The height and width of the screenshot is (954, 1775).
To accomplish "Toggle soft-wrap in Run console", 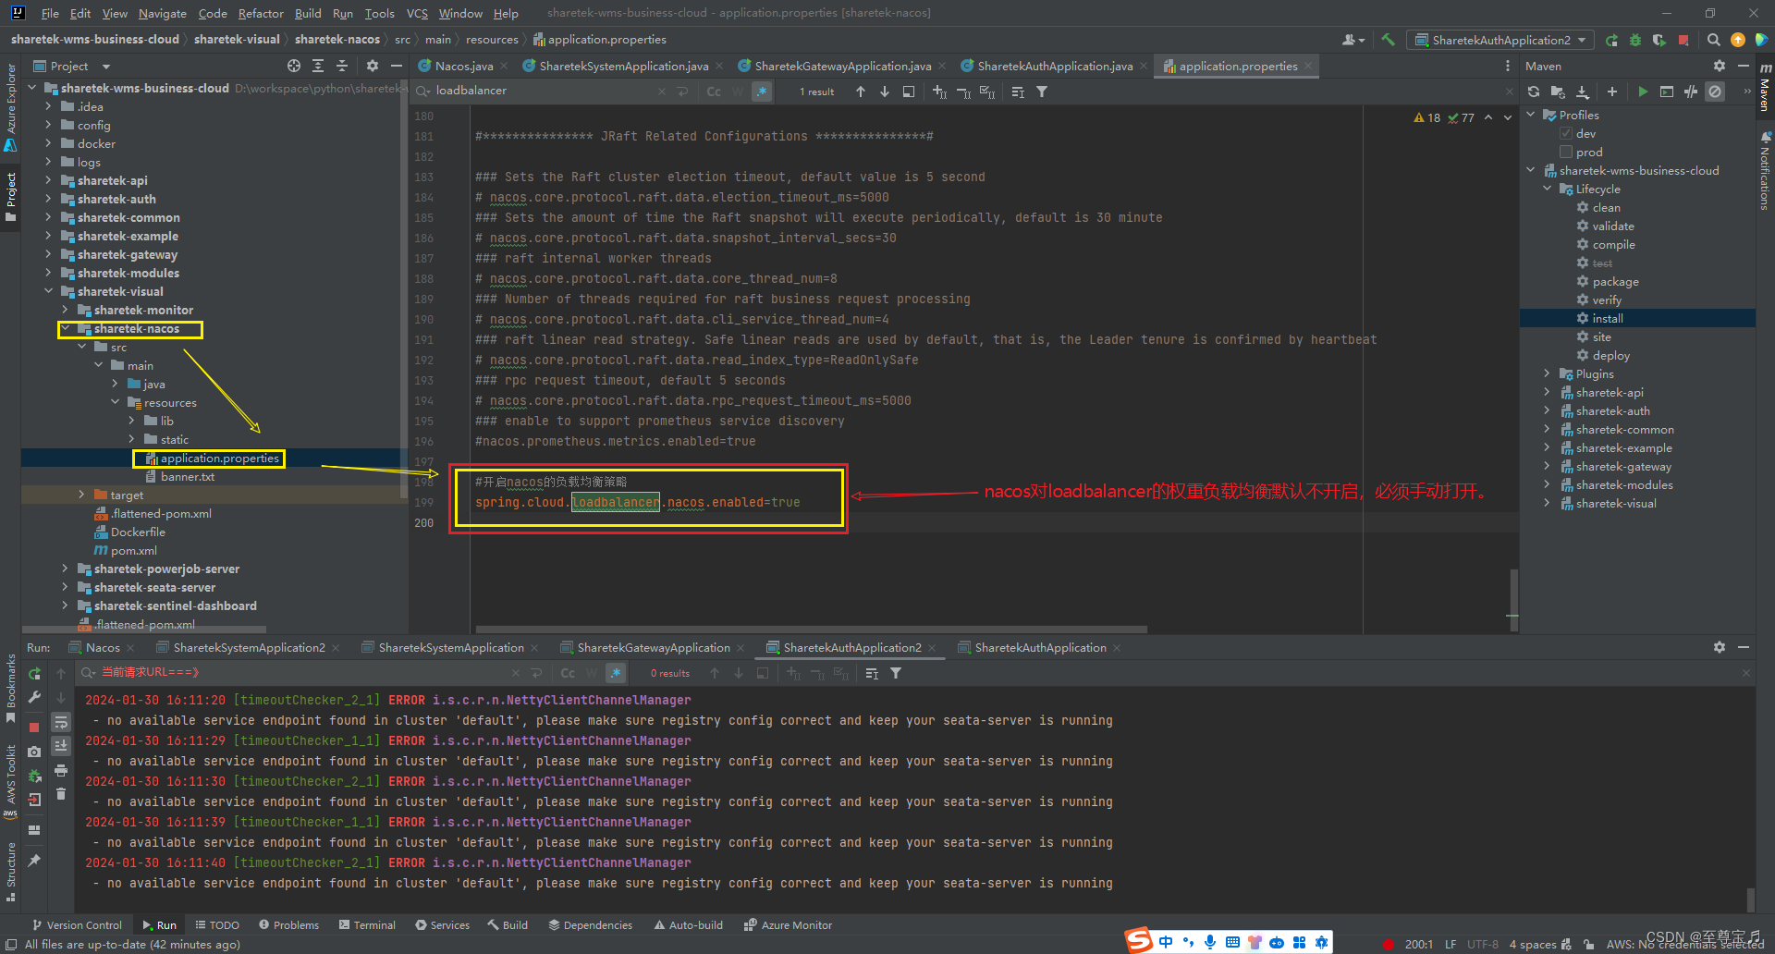I will click(x=61, y=722).
